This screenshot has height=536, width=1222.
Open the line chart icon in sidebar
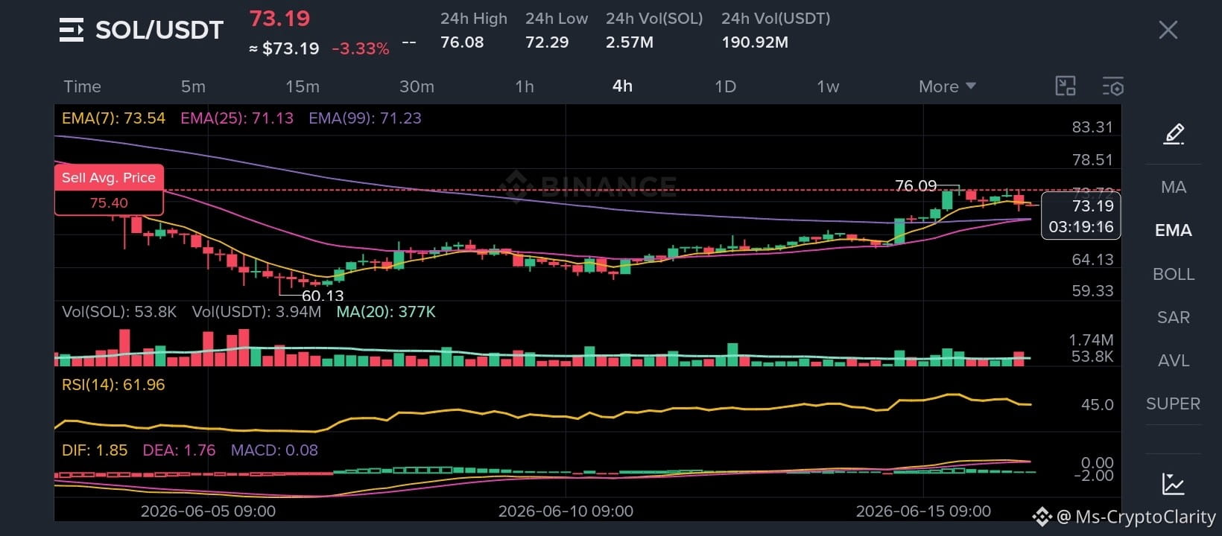(x=1174, y=485)
